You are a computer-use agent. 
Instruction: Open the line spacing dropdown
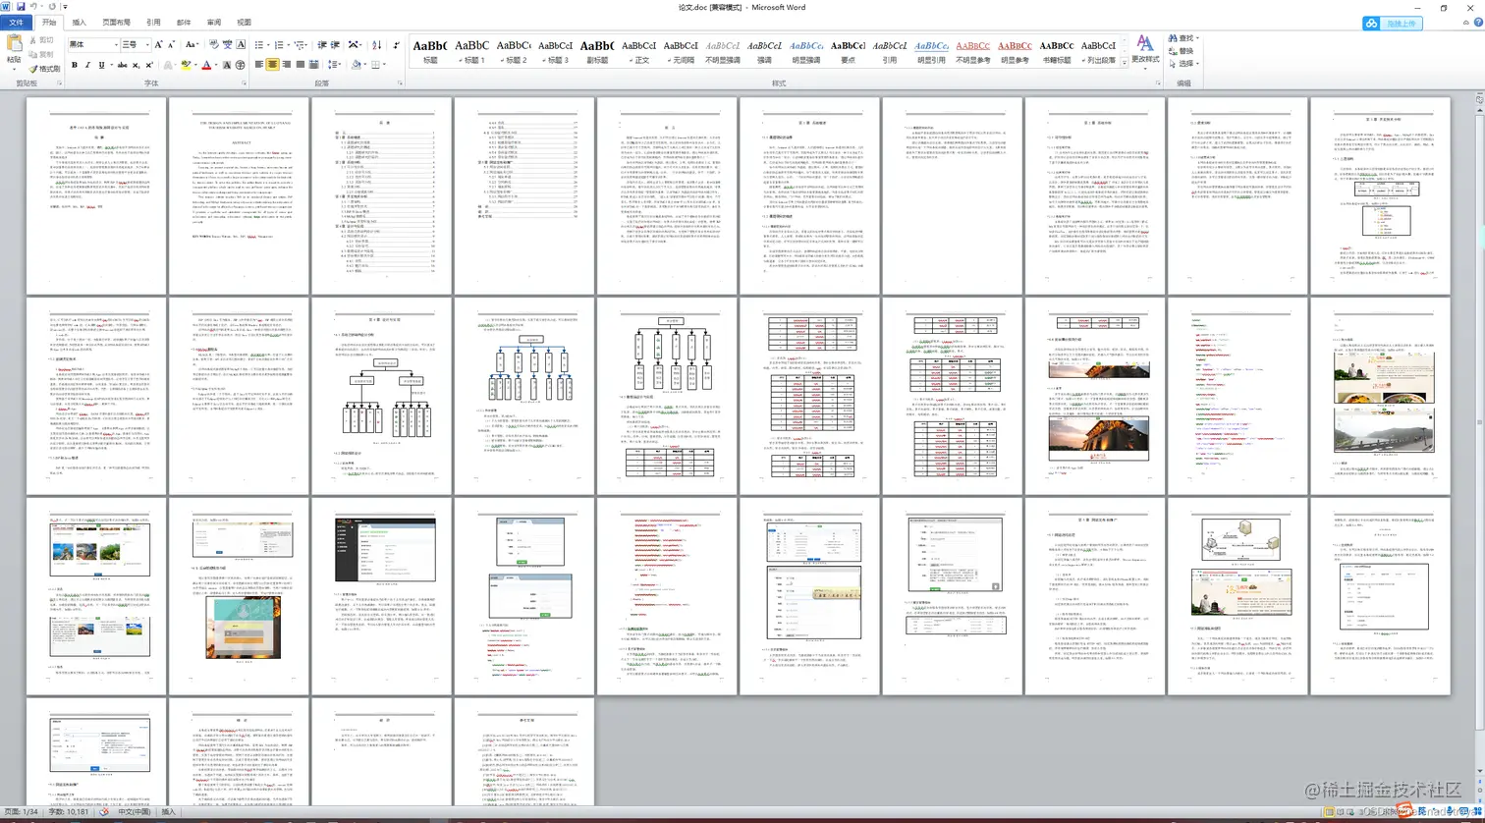pos(334,65)
